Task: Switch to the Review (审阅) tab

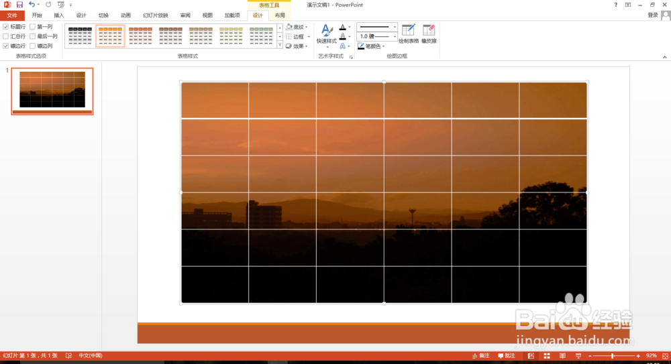Action: tap(185, 15)
